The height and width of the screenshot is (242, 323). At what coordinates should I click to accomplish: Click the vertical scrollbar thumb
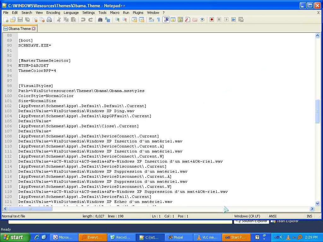click(x=317, y=111)
